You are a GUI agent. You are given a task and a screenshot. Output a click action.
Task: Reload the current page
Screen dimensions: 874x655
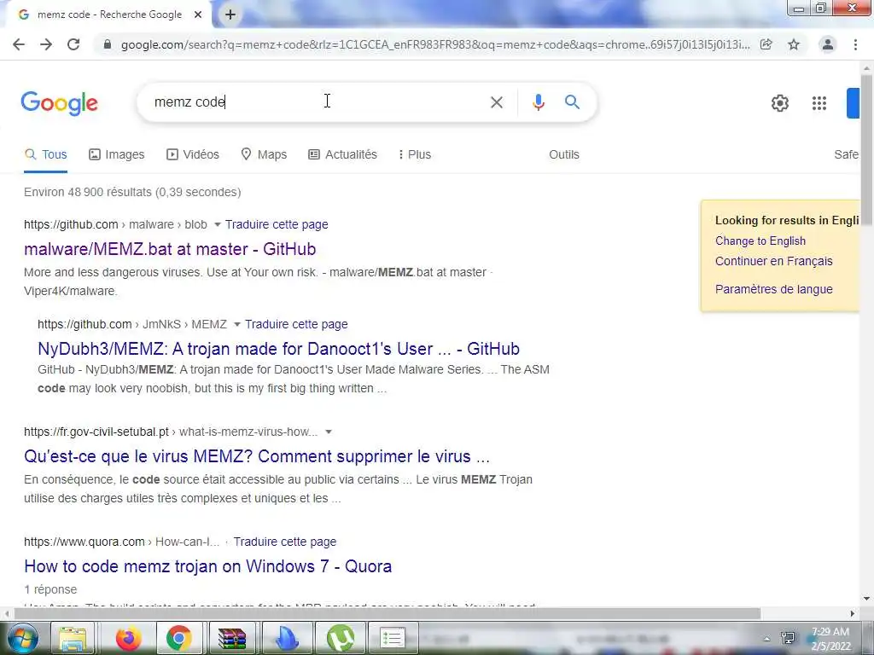point(73,44)
